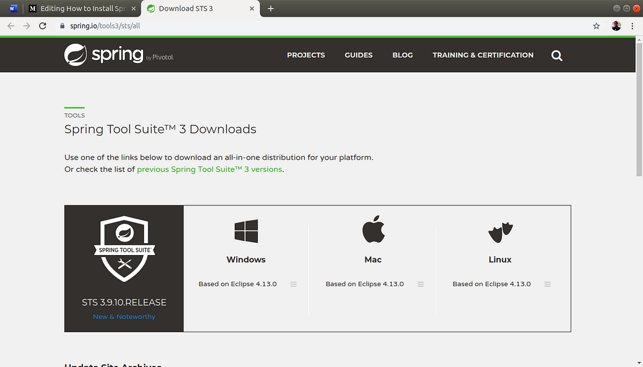Expand Linux download options list icon
Viewport: 643px width, 367px height.
pyautogui.click(x=548, y=284)
